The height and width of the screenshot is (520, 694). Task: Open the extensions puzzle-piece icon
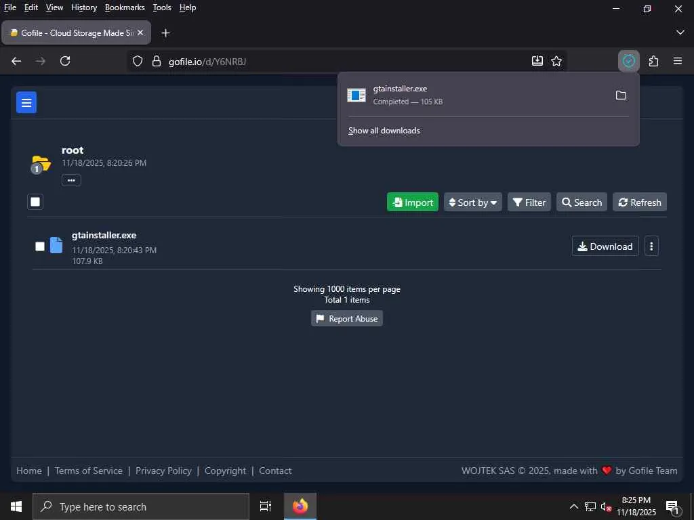tap(653, 61)
